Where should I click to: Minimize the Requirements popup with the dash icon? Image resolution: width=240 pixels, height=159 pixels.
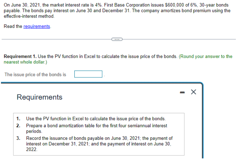coord(182,92)
